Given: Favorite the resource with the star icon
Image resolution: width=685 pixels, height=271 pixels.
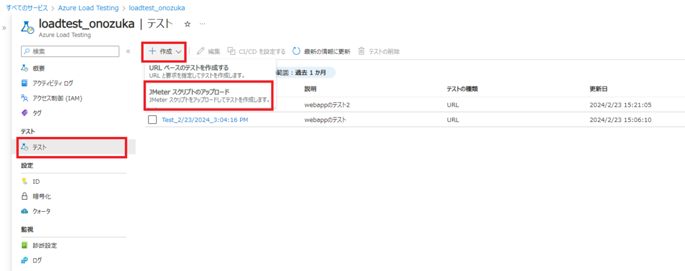Looking at the screenshot, I should coord(187,24).
